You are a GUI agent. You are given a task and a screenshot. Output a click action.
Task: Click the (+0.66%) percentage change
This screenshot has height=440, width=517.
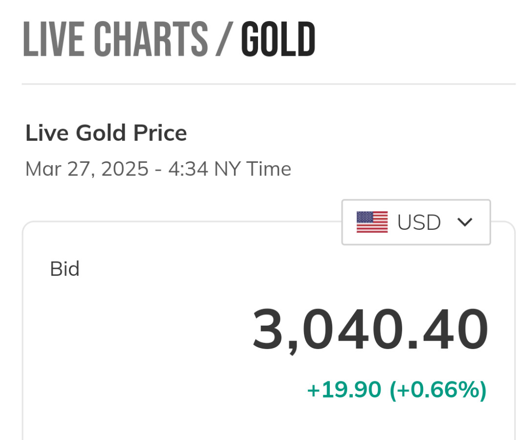[x=438, y=390]
